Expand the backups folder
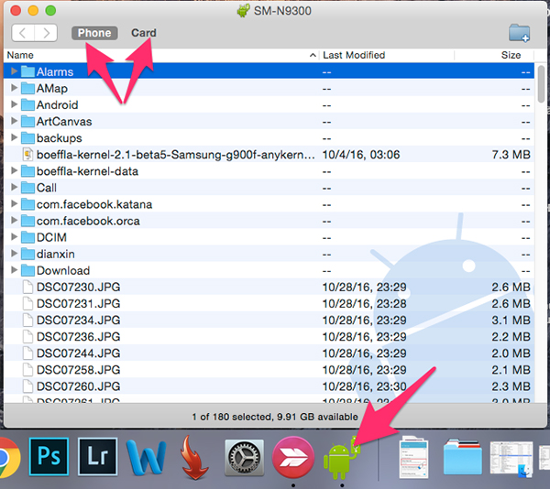Screen dimensions: 550x489 14,137
